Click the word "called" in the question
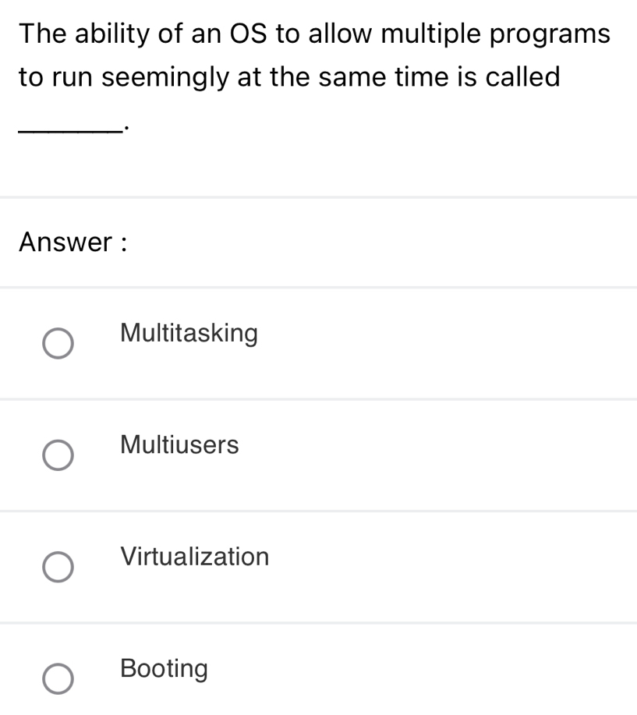 pos(522,77)
